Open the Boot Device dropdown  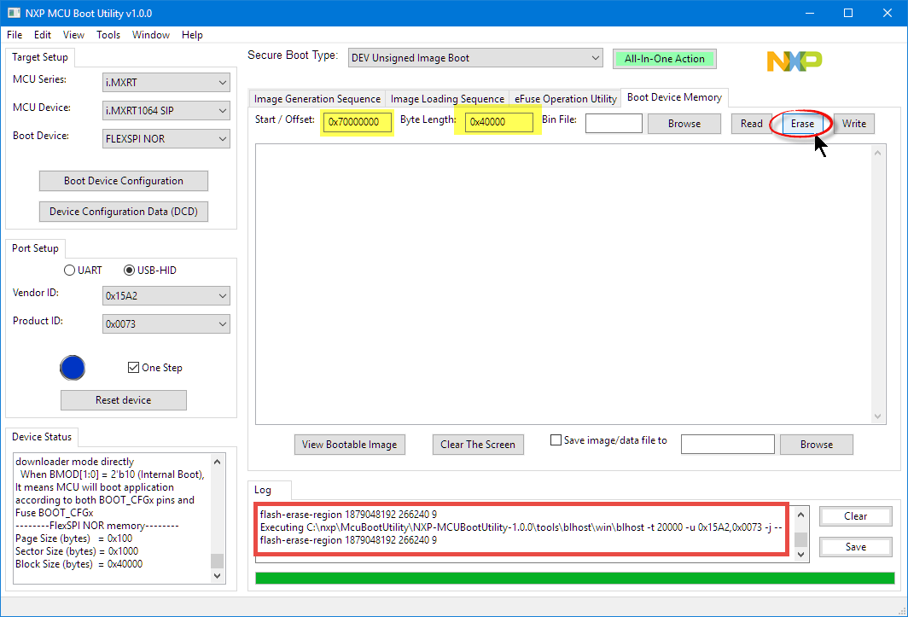(x=166, y=139)
